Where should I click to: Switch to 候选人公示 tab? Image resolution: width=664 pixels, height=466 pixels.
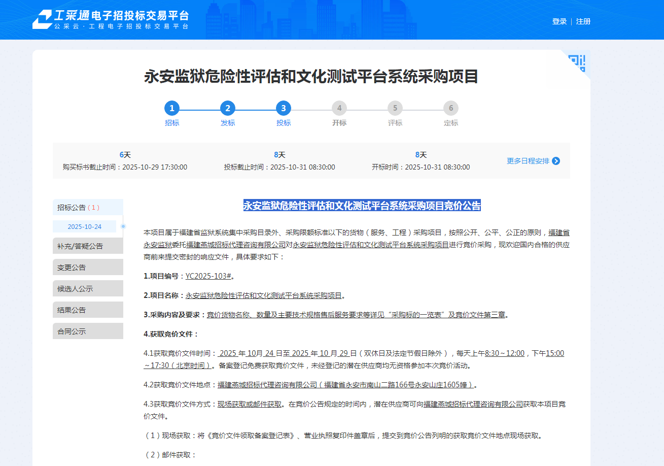click(88, 288)
